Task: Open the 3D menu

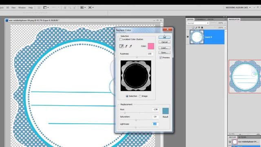Action: point(8,8)
